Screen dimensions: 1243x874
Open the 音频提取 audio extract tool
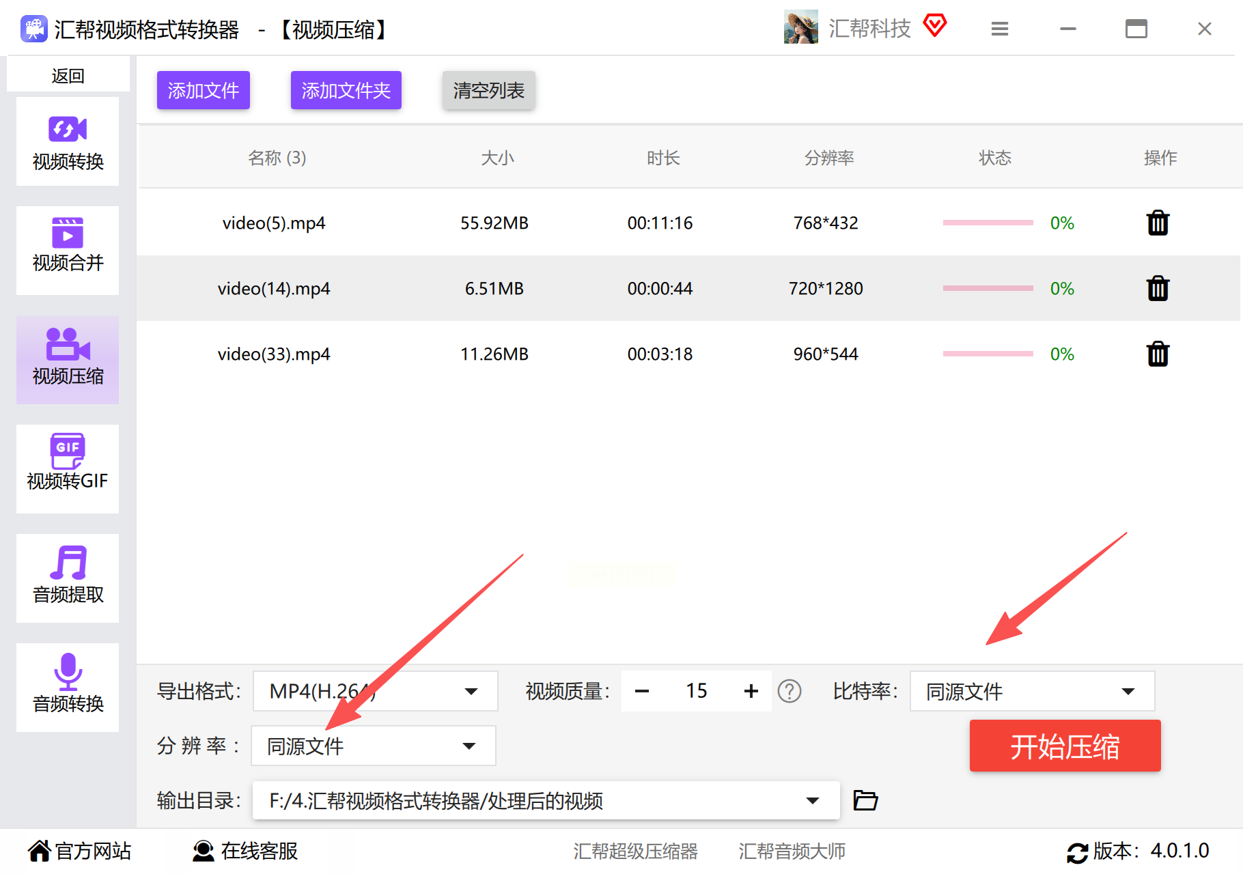(x=68, y=578)
